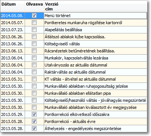Screen dimensions: 151x136
Task: Click Munkavállaló ablakban kiválasztott év megjegyzése title
Action: [95, 107]
